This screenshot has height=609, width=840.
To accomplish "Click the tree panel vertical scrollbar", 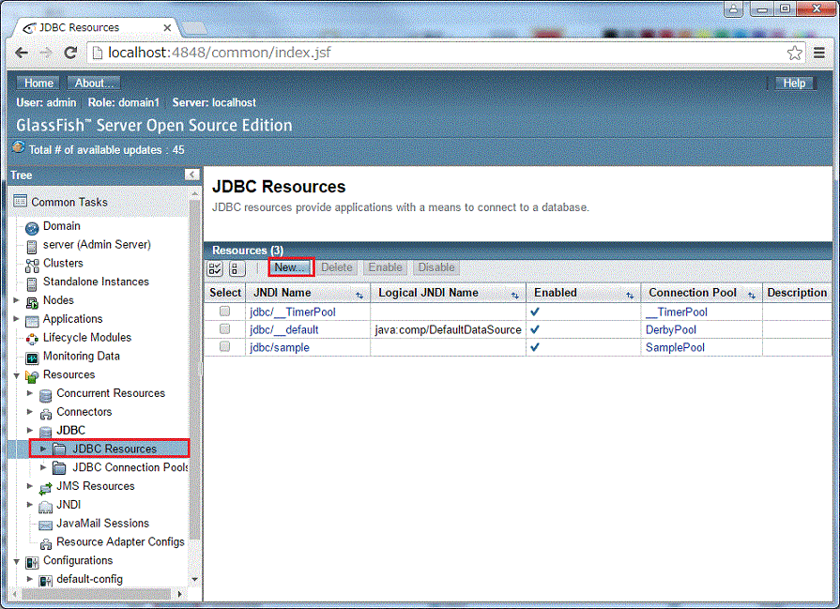I will tap(194, 370).
